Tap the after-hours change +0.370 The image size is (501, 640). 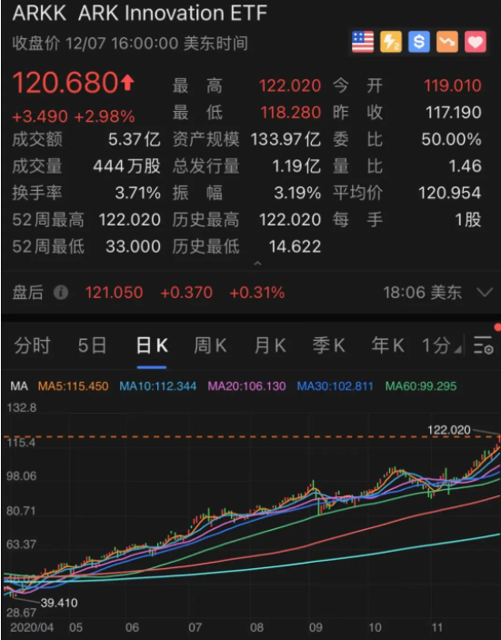(186, 293)
